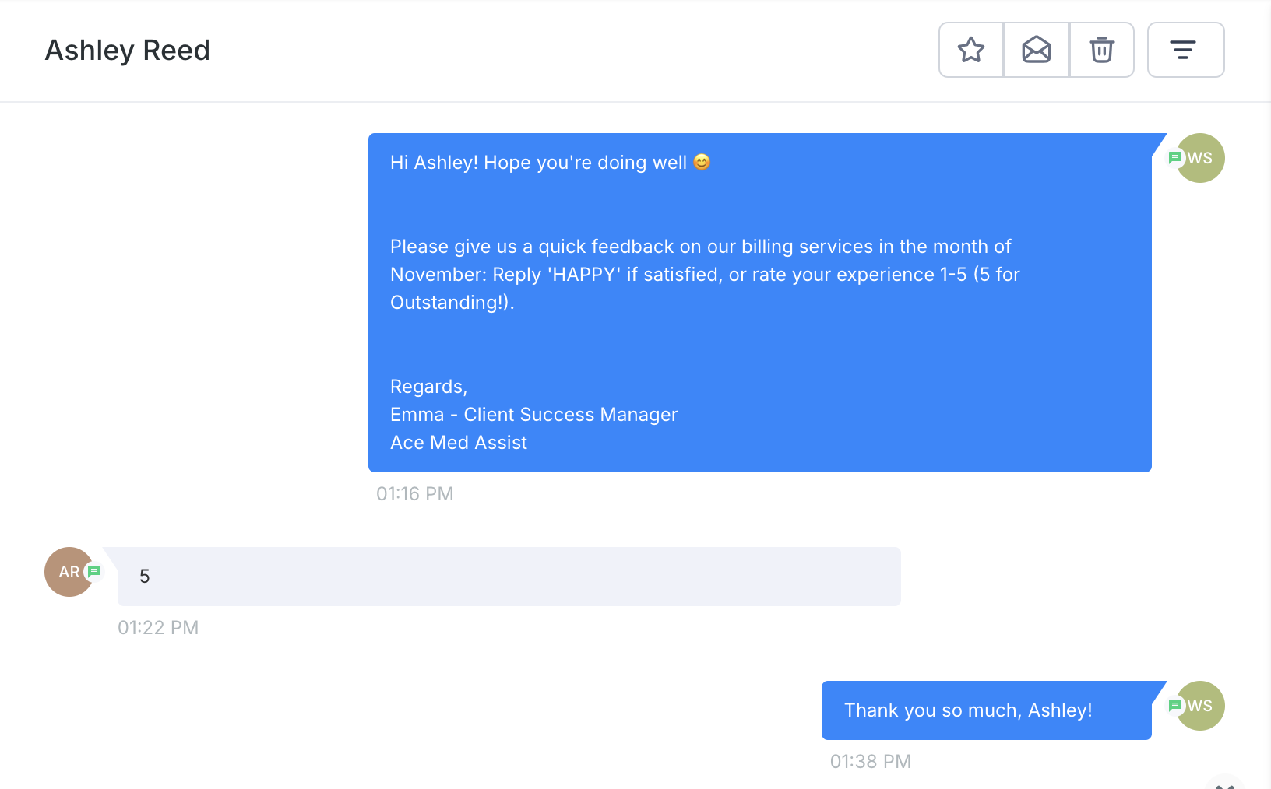This screenshot has width=1271, height=789.
Task: Click the 01:38 PM timestamp
Action: point(870,762)
